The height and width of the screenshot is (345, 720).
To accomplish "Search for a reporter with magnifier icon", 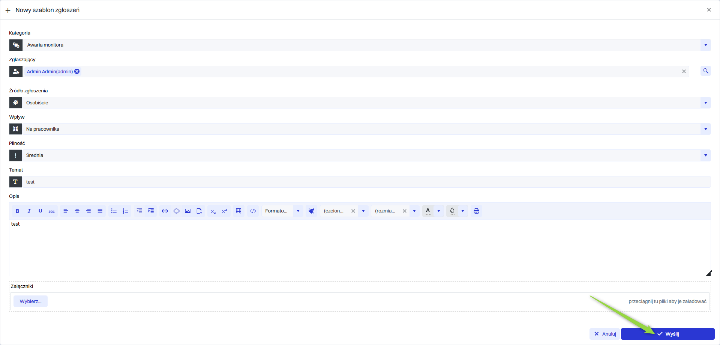I will click(x=705, y=71).
